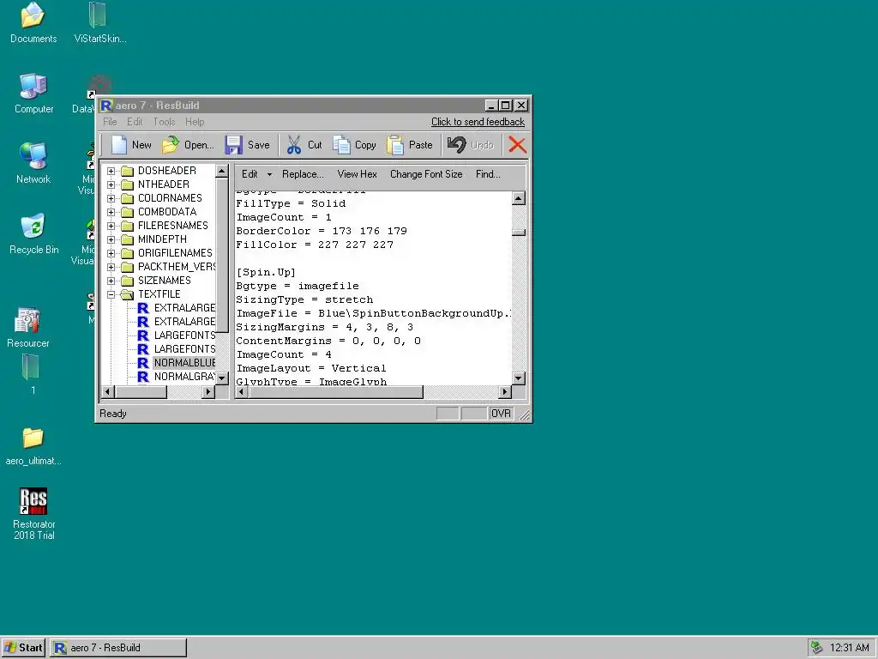Click the editor horizontal scrollbar thumb
The height and width of the screenshot is (659, 878).
[x=335, y=391]
